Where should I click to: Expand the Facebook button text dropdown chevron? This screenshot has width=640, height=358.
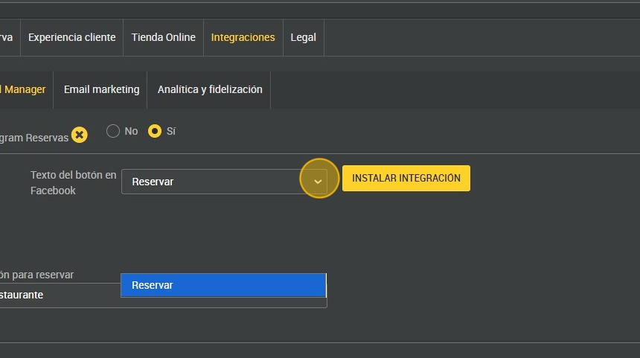coord(318,182)
